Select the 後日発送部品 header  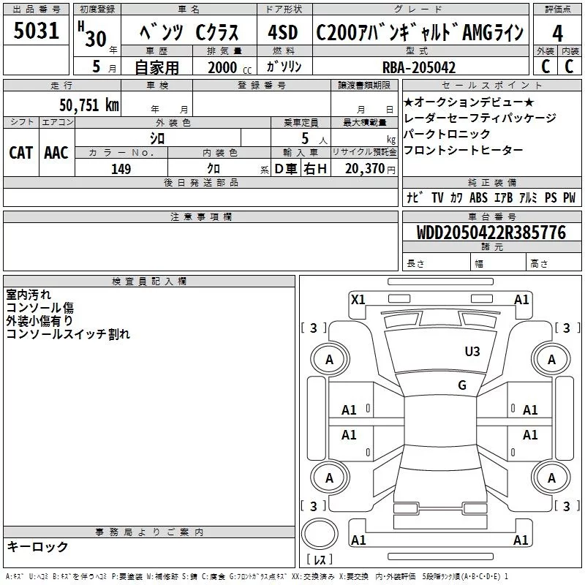point(200,182)
